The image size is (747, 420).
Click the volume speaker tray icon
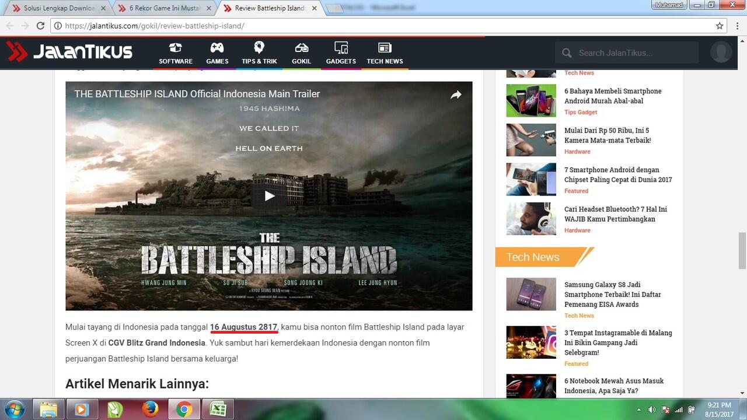[x=652, y=409]
